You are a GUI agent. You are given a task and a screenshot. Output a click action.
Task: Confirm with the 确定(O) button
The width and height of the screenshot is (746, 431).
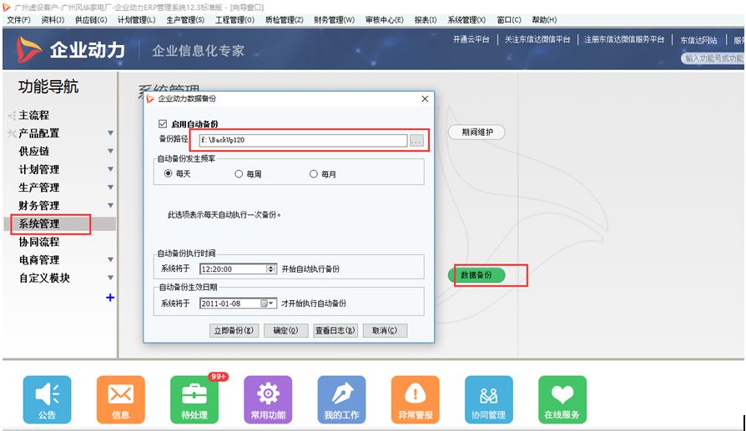[285, 330]
